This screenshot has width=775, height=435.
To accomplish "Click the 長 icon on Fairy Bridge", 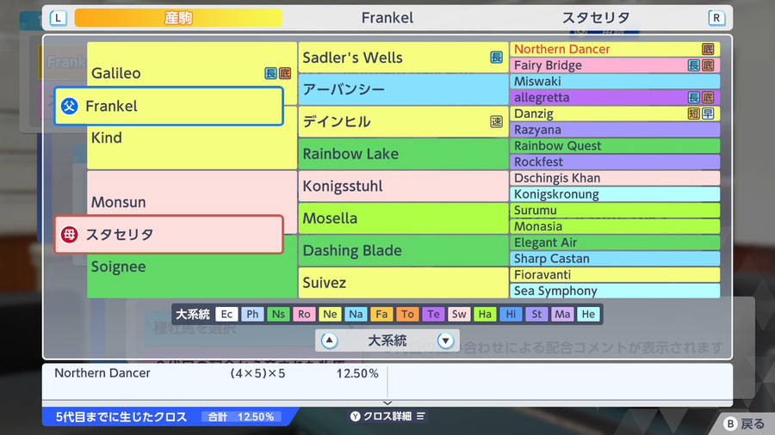I will (694, 65).
